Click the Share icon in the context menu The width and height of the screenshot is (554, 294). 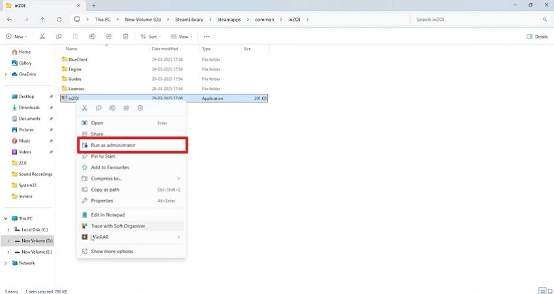tap(126, 108)
